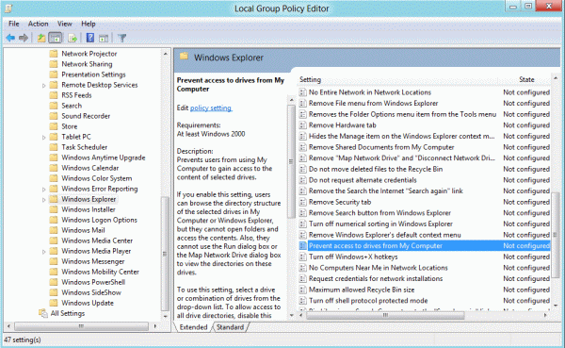Select Windows Media Center in the tree
The height and width of the screenshot is (348, 565).
pos(97,240)
